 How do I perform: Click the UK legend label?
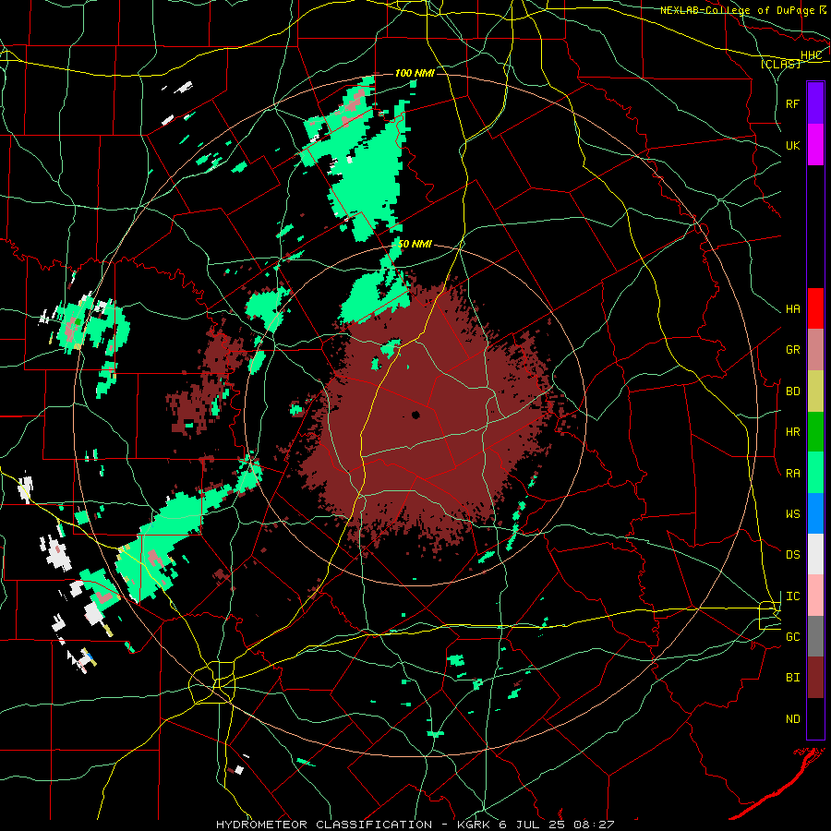(793, 145)
